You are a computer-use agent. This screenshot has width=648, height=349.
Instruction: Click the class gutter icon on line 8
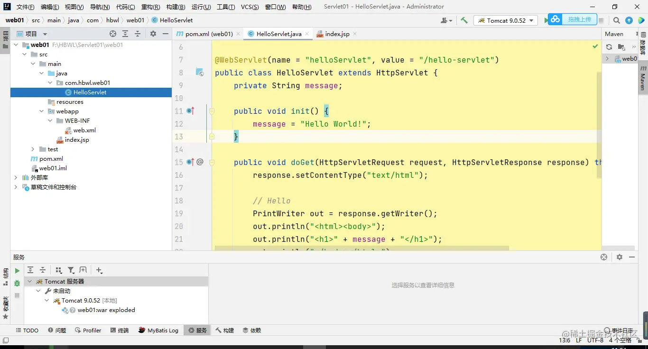coord(200,73)
